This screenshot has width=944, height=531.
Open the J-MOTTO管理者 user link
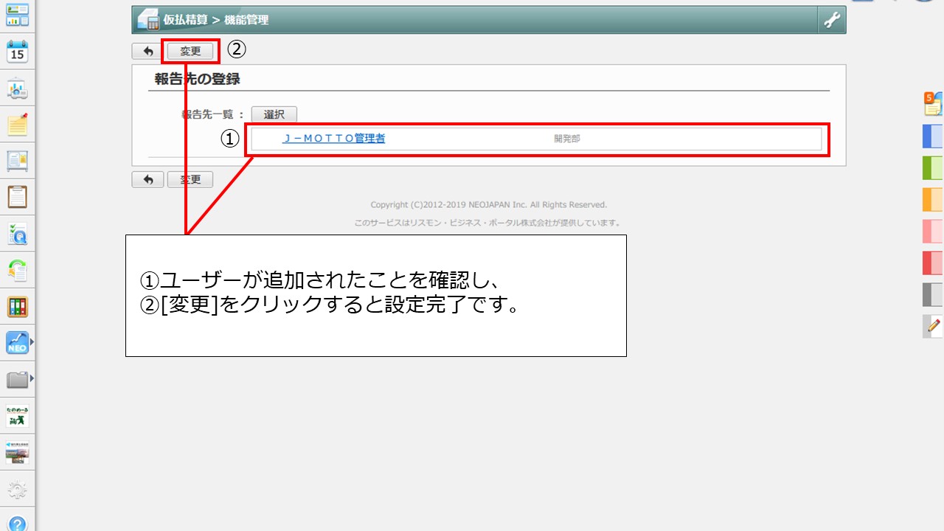[334, 139]
